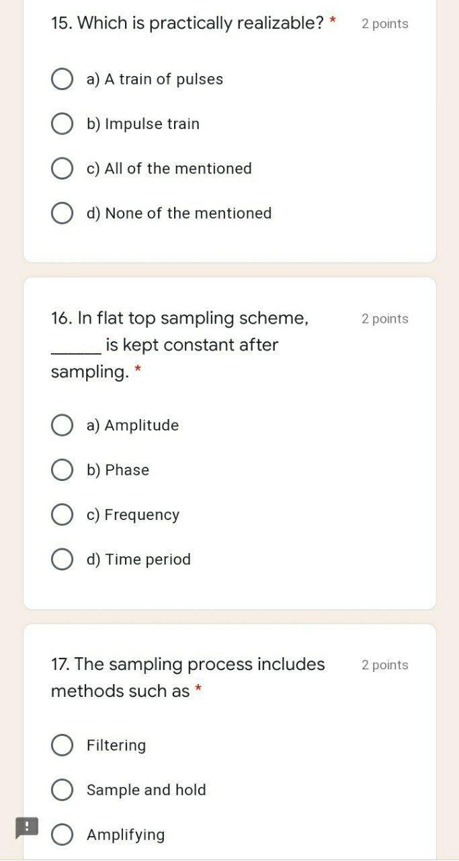This screenshot has width=459, height=861.
Task: Select option b) Phase
Action: [x=62, y=470]
